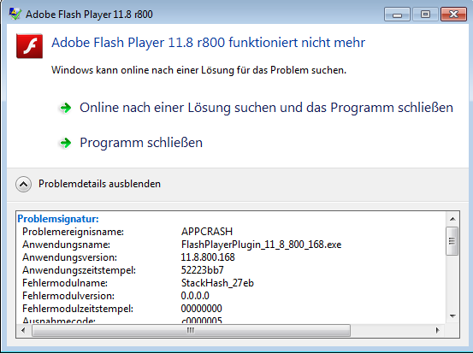The width and height of the screenshot is (473, 354).
Task: Select the 00000000 timestamp value
Action: click(202, 309)
